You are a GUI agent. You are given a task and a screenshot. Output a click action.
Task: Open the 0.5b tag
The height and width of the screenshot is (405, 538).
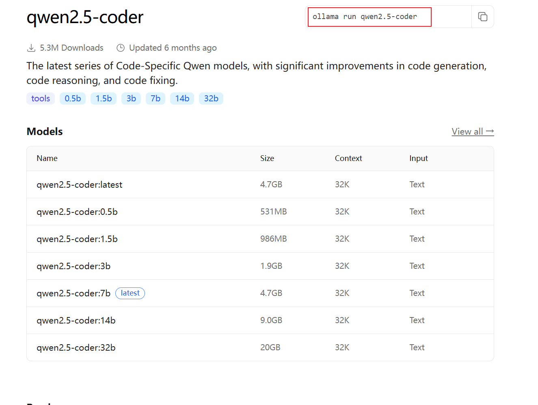(73, 99)
